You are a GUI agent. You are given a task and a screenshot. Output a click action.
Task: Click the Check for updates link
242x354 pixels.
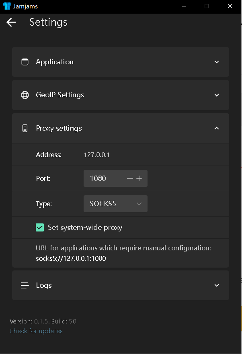pos(36,331)
